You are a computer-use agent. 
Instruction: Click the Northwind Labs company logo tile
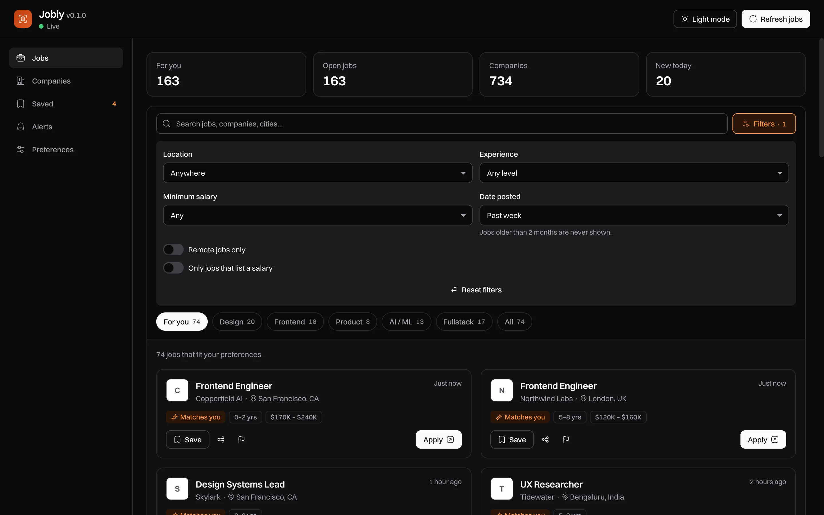point(502,390)
